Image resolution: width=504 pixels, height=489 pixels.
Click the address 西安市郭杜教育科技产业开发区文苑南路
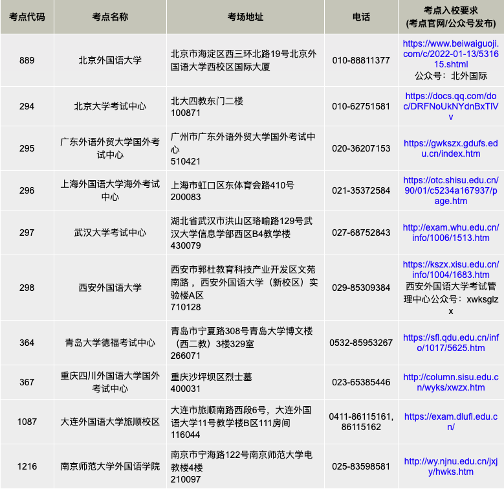(x=243, y=276)
